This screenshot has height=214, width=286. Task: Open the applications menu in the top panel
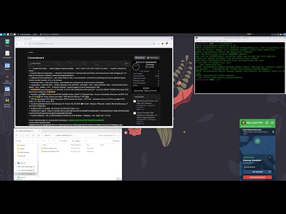pyautogui.click(x=1, y=34)
